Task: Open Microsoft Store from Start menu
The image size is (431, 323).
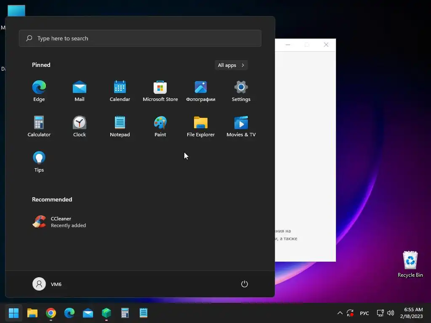Action: (160, 91)
